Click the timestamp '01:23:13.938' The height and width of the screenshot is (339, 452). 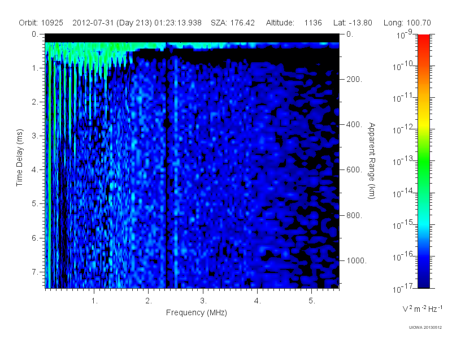178,23
